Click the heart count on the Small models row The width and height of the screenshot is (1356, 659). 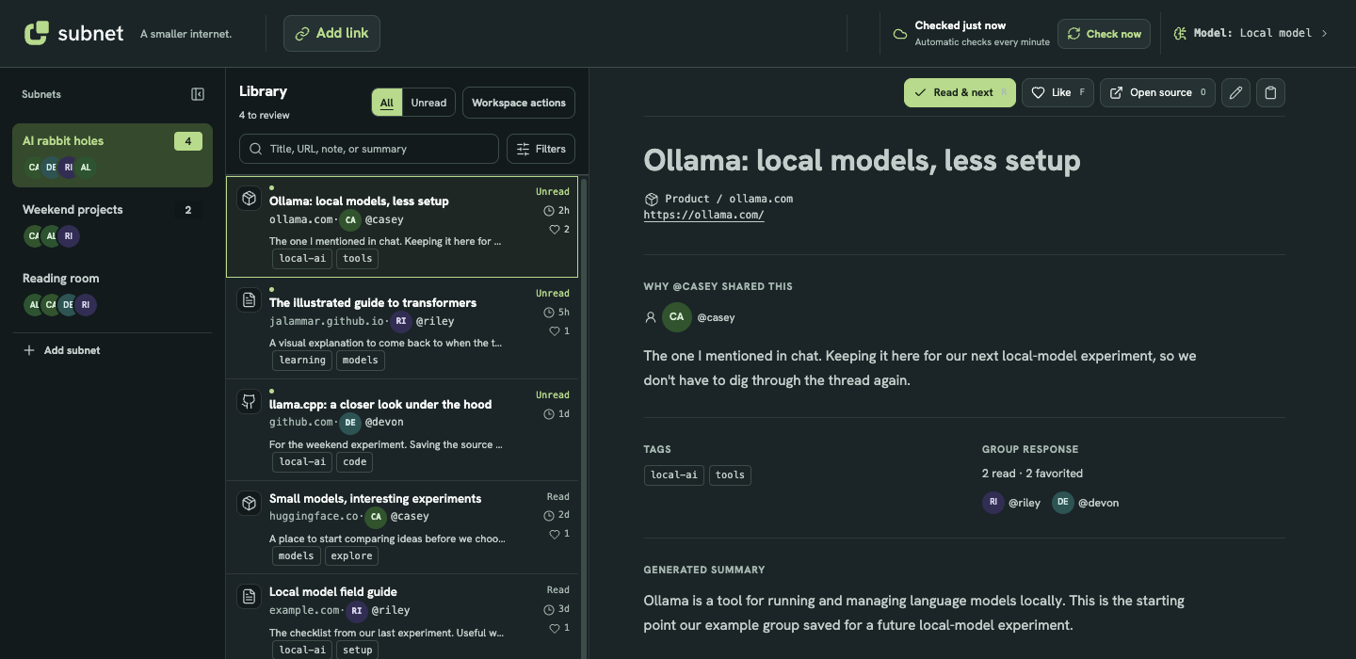tap(559, 534)
